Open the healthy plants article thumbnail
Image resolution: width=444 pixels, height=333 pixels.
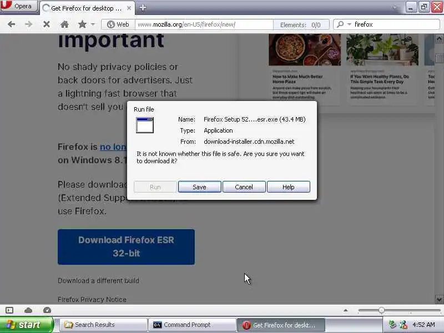(x=382, y=49)
